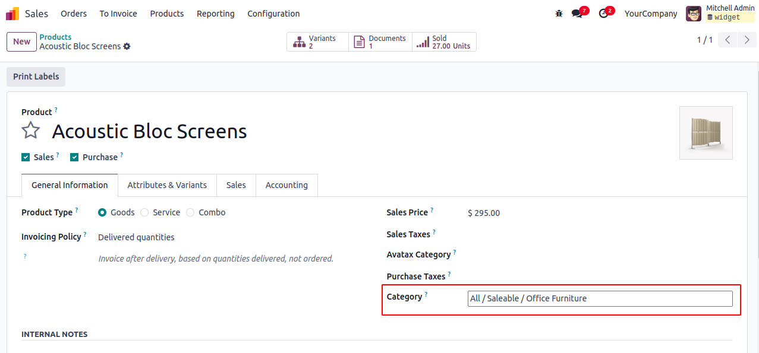Open the Category dropdown field
This screenshot has height=353, width=759.
click(x=600, y=298)
